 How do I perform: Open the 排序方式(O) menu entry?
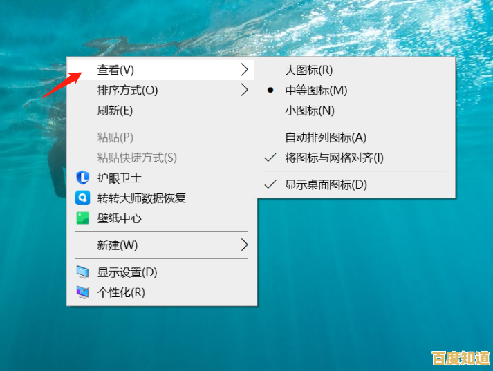click(x=160, y=90)
